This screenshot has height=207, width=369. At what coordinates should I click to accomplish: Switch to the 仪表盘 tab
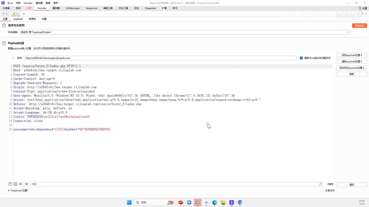pyautogui.click(x=6, y=8)
